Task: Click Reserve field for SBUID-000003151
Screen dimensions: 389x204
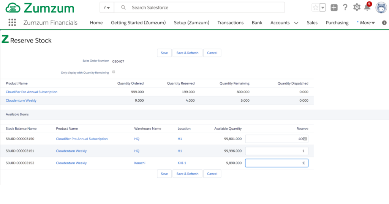Action: (277, 151)
